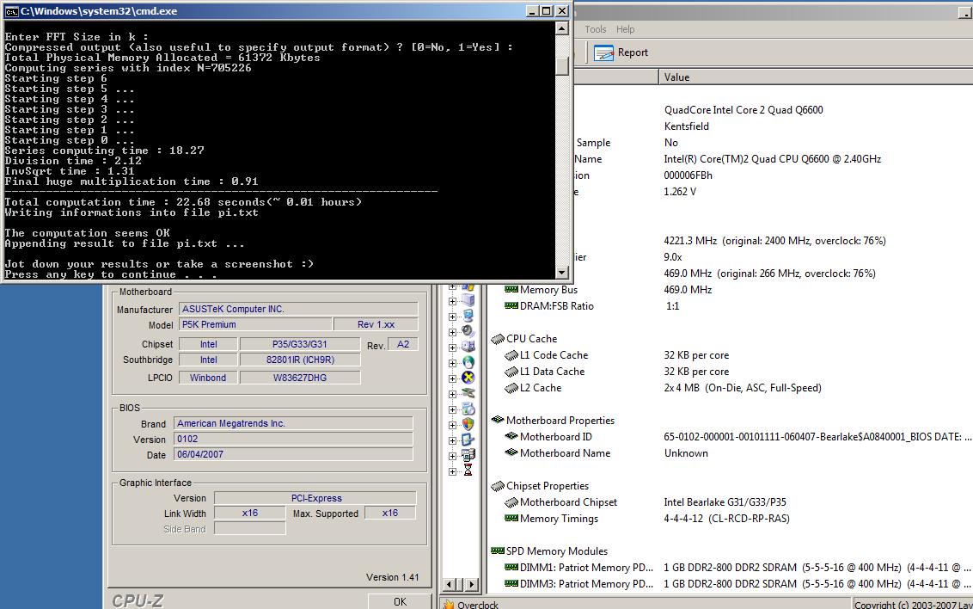Click the Graphic Interface Version PCI-Express field

tap(315, 498)
